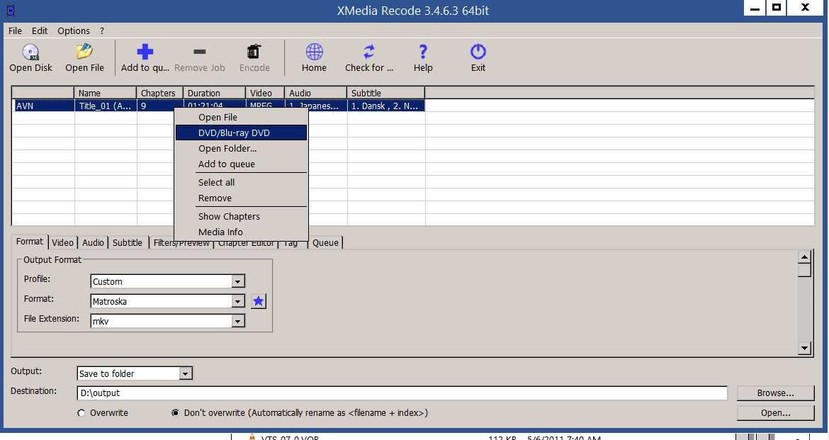Image resolution: width=829 pixels, height=440 pixels.
Task: Open the Home globe icon
Action: click(314, 51)
